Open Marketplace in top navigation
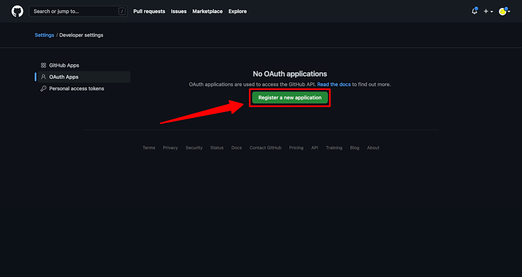Screen dimensions: 522x277 click(207, 11)
